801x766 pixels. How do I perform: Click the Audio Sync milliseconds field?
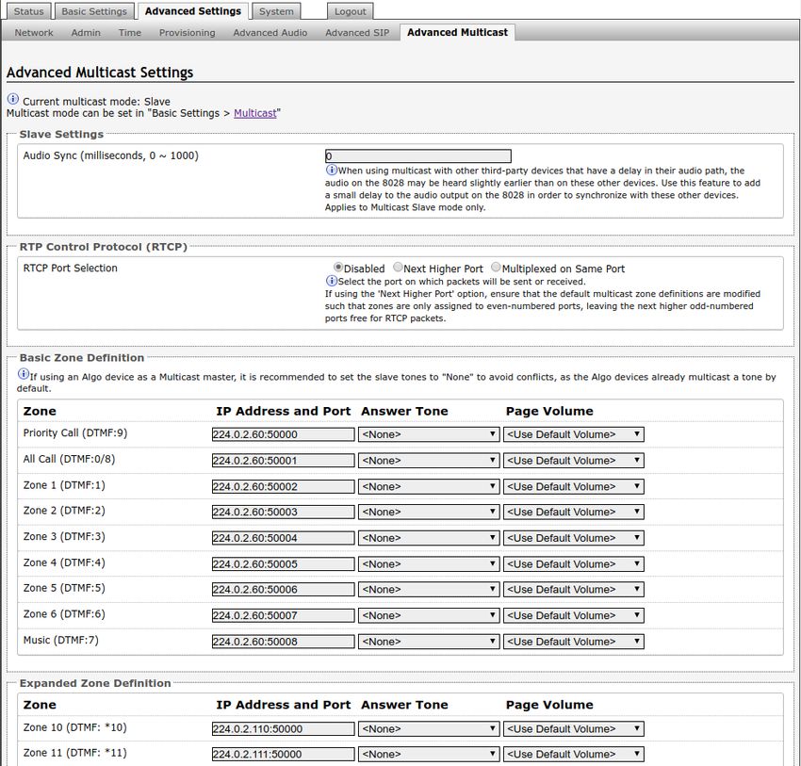click(417, 156)
